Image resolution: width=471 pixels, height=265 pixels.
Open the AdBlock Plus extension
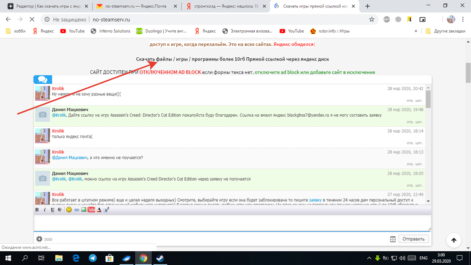point(386,19)
